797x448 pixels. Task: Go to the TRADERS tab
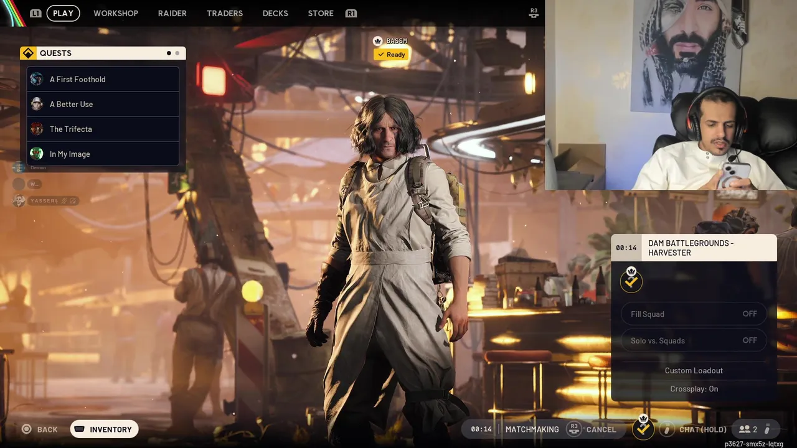click(225, 13)
